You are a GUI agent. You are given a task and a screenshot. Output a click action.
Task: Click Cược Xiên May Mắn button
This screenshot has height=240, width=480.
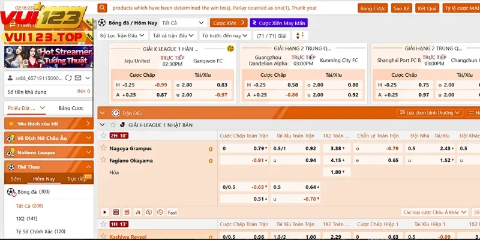[279, 23]
